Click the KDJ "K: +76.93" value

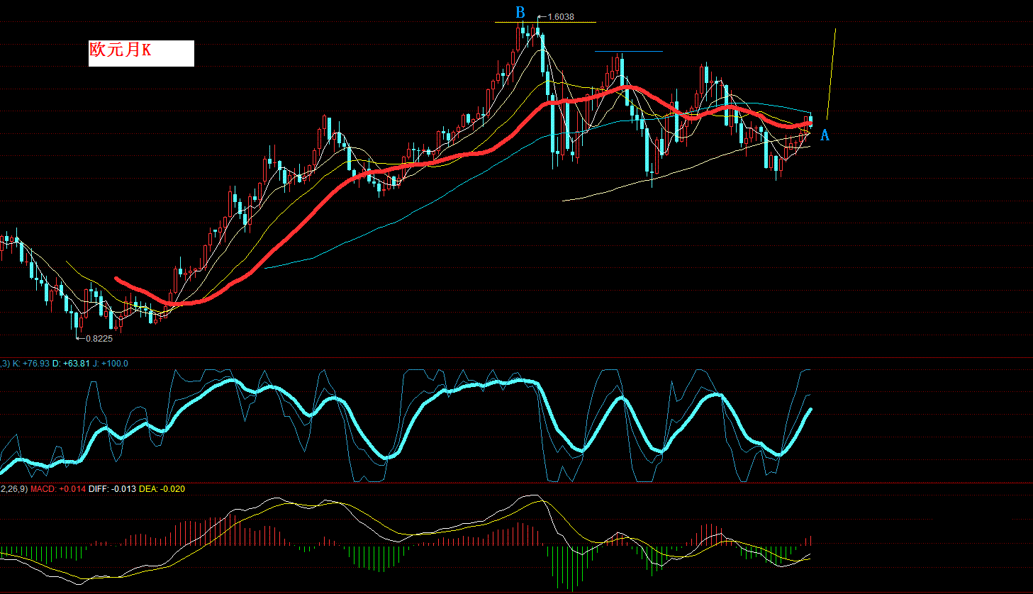pos(31,364)
